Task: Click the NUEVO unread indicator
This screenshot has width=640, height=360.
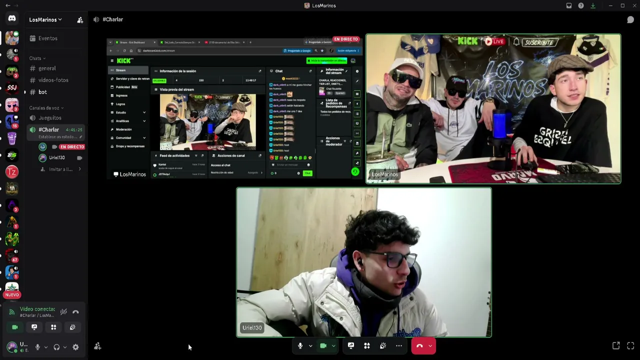Action: click(12, 295)
